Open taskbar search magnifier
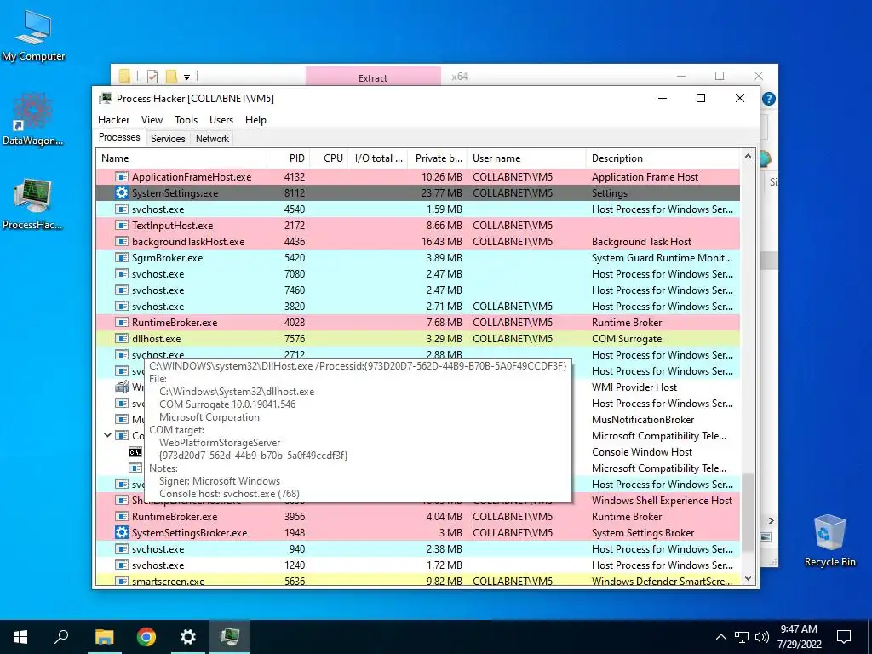Image resolution: width=872 pixels, height=654 pixels. point(61,637)
